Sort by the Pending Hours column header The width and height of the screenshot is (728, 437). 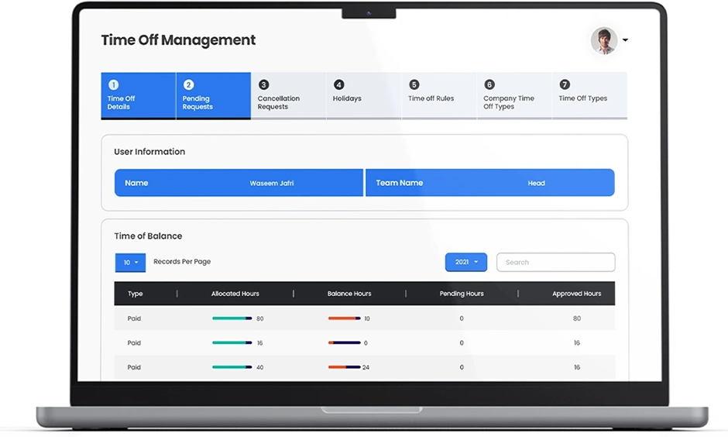coord(462,294)
